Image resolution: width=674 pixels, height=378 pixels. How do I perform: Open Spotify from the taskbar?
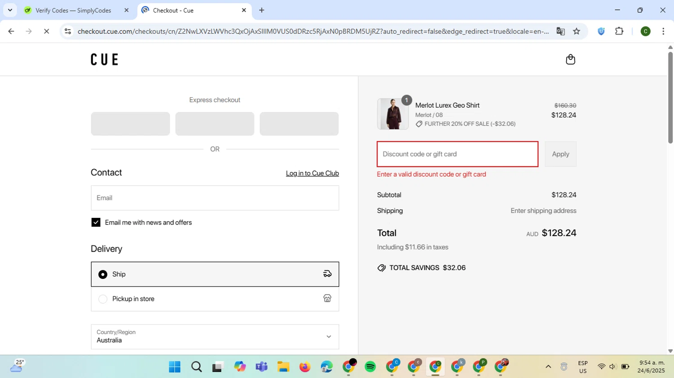pos(370,367)
